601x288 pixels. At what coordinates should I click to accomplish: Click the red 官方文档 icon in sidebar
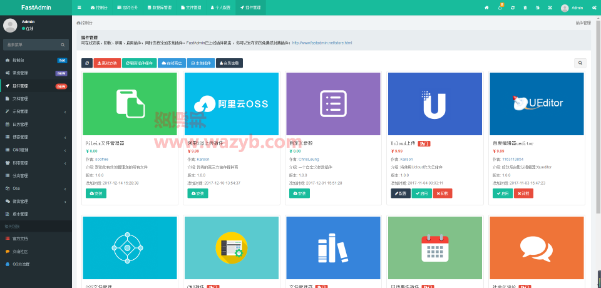(8, 239)
